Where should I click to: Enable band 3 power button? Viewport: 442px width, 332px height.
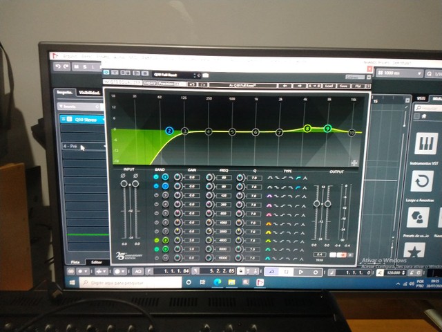tap(156, 195)
